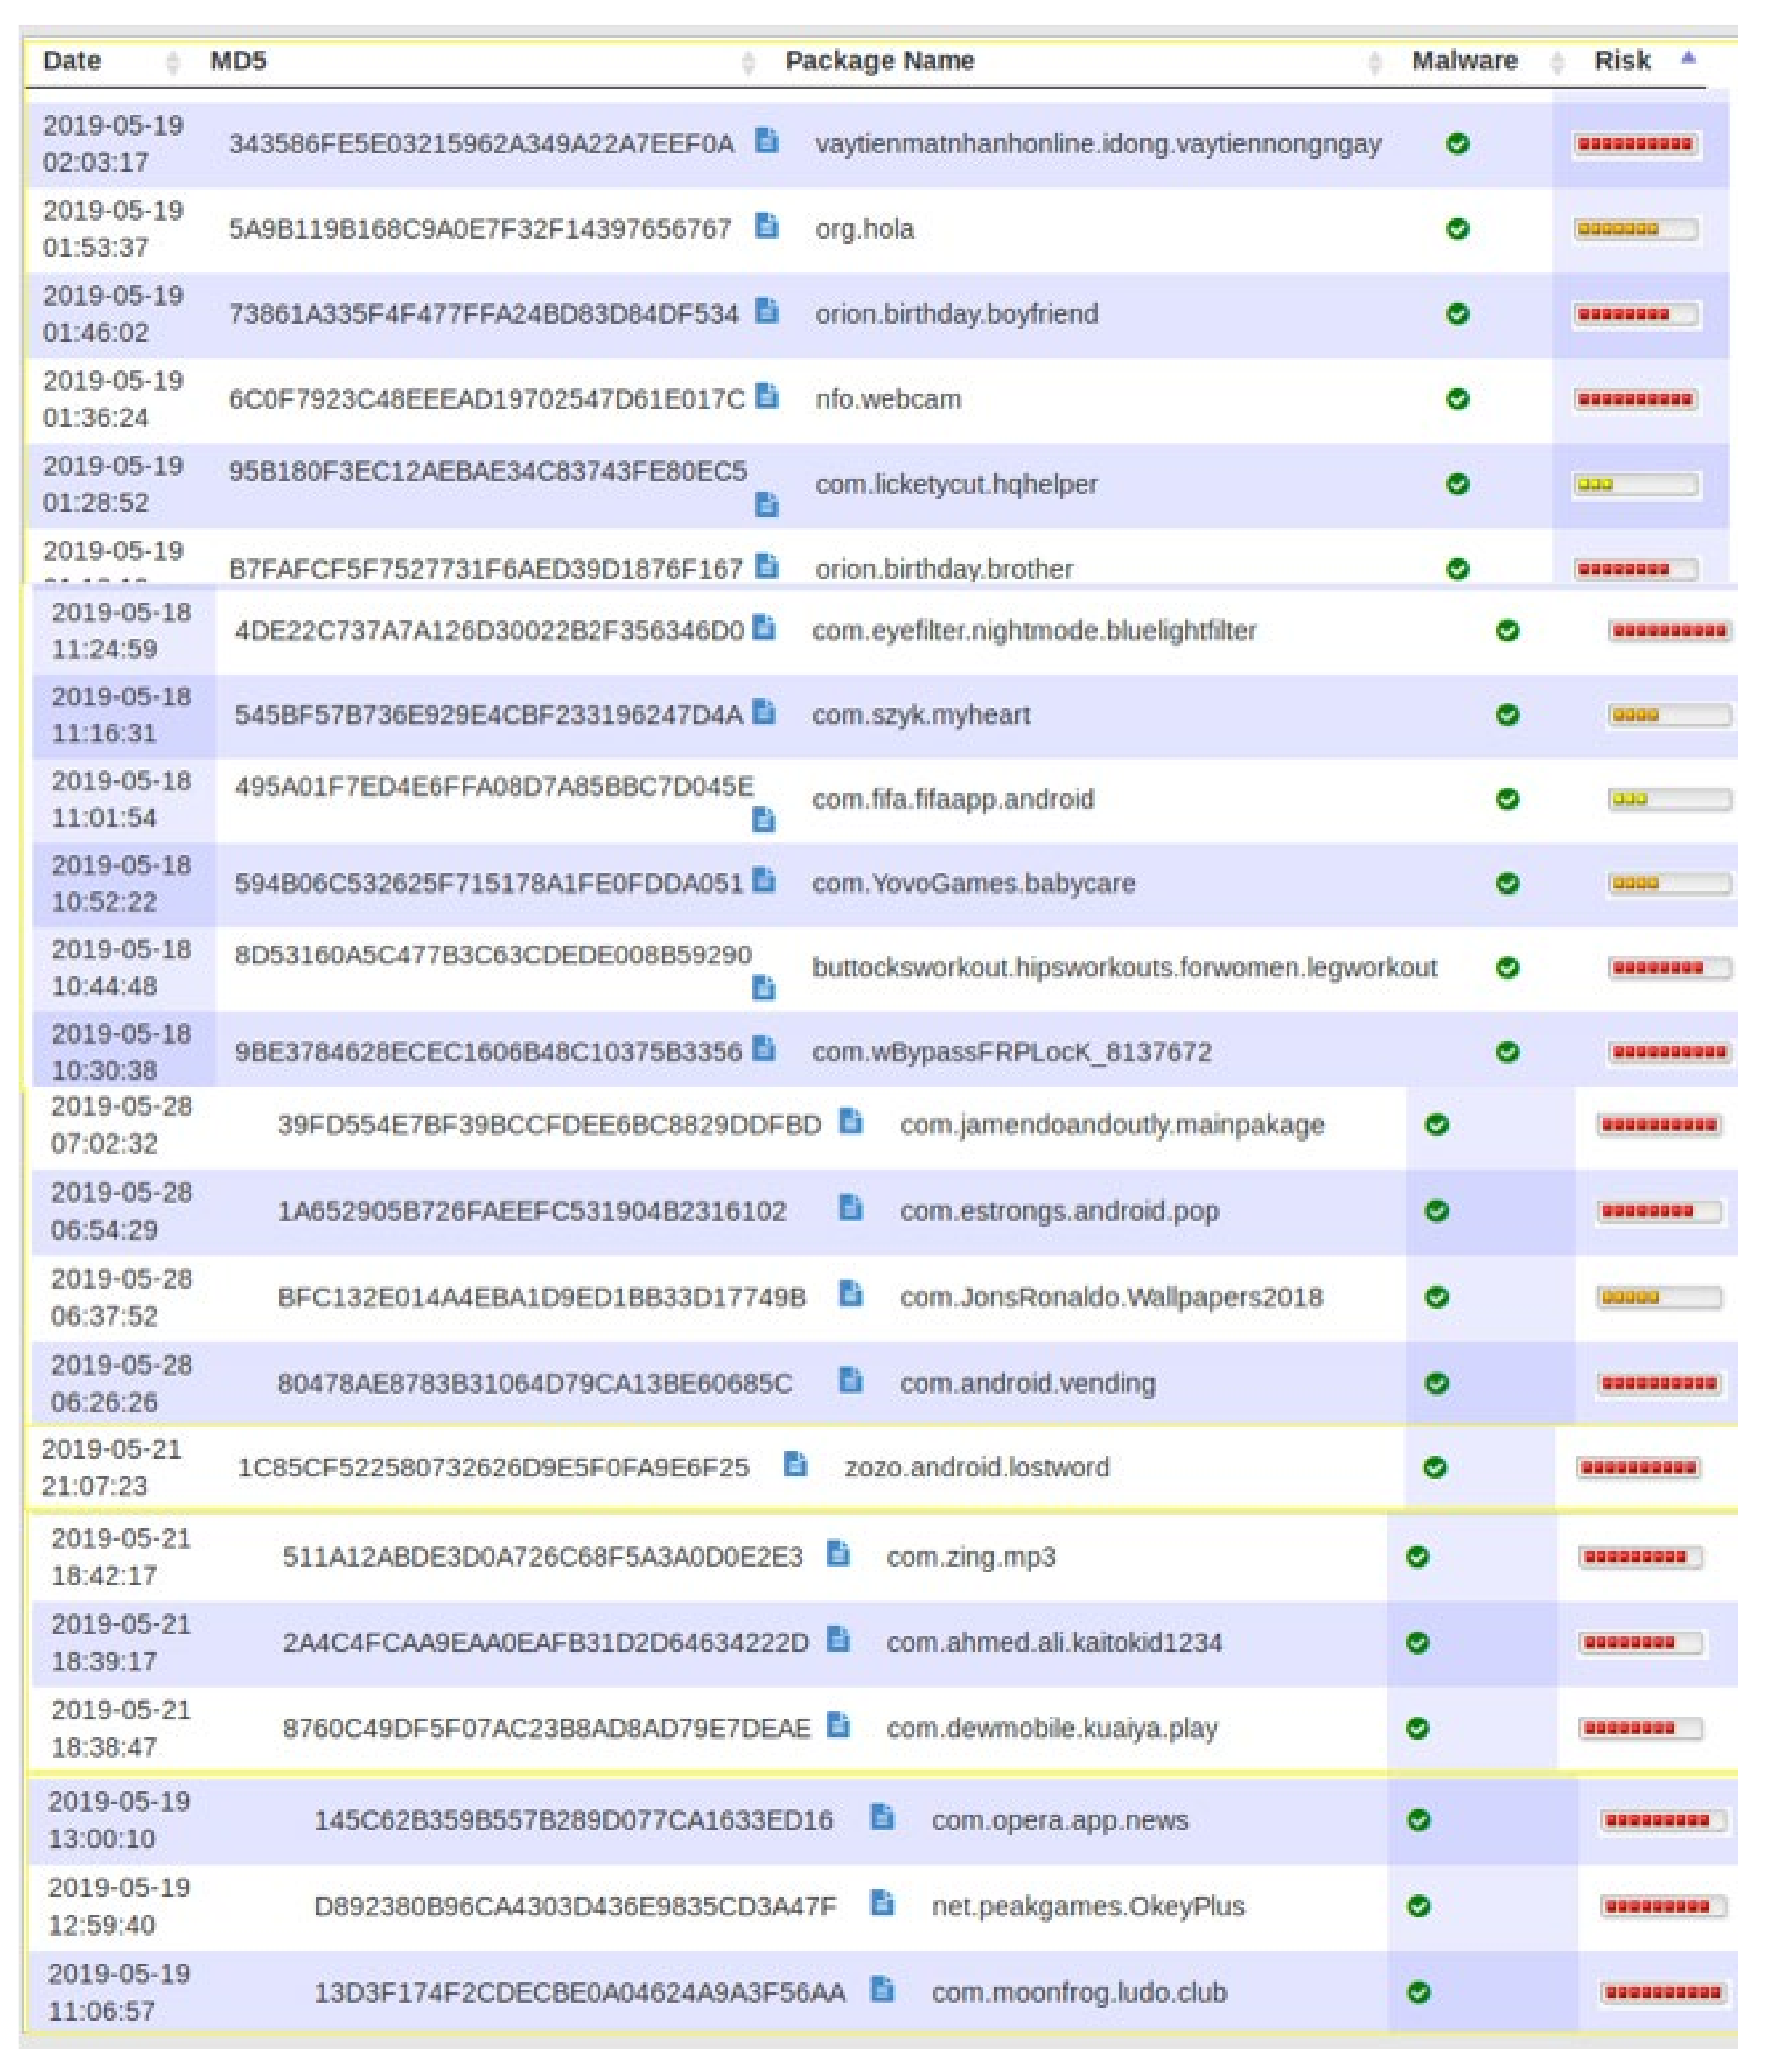This screenshot has width=1775, height=2072.
Task: Click MD5 hash 1A652905B726FAEEFC531904B2316102
Action: 531,1211
